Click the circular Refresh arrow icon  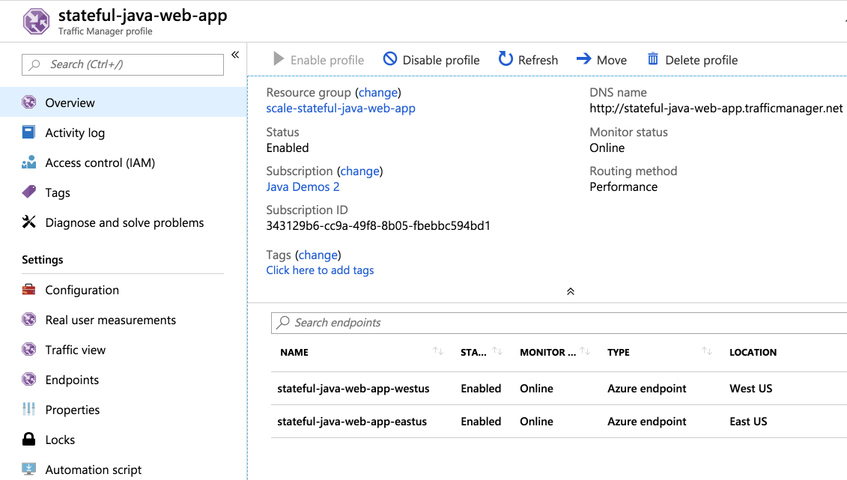[506, 59]
